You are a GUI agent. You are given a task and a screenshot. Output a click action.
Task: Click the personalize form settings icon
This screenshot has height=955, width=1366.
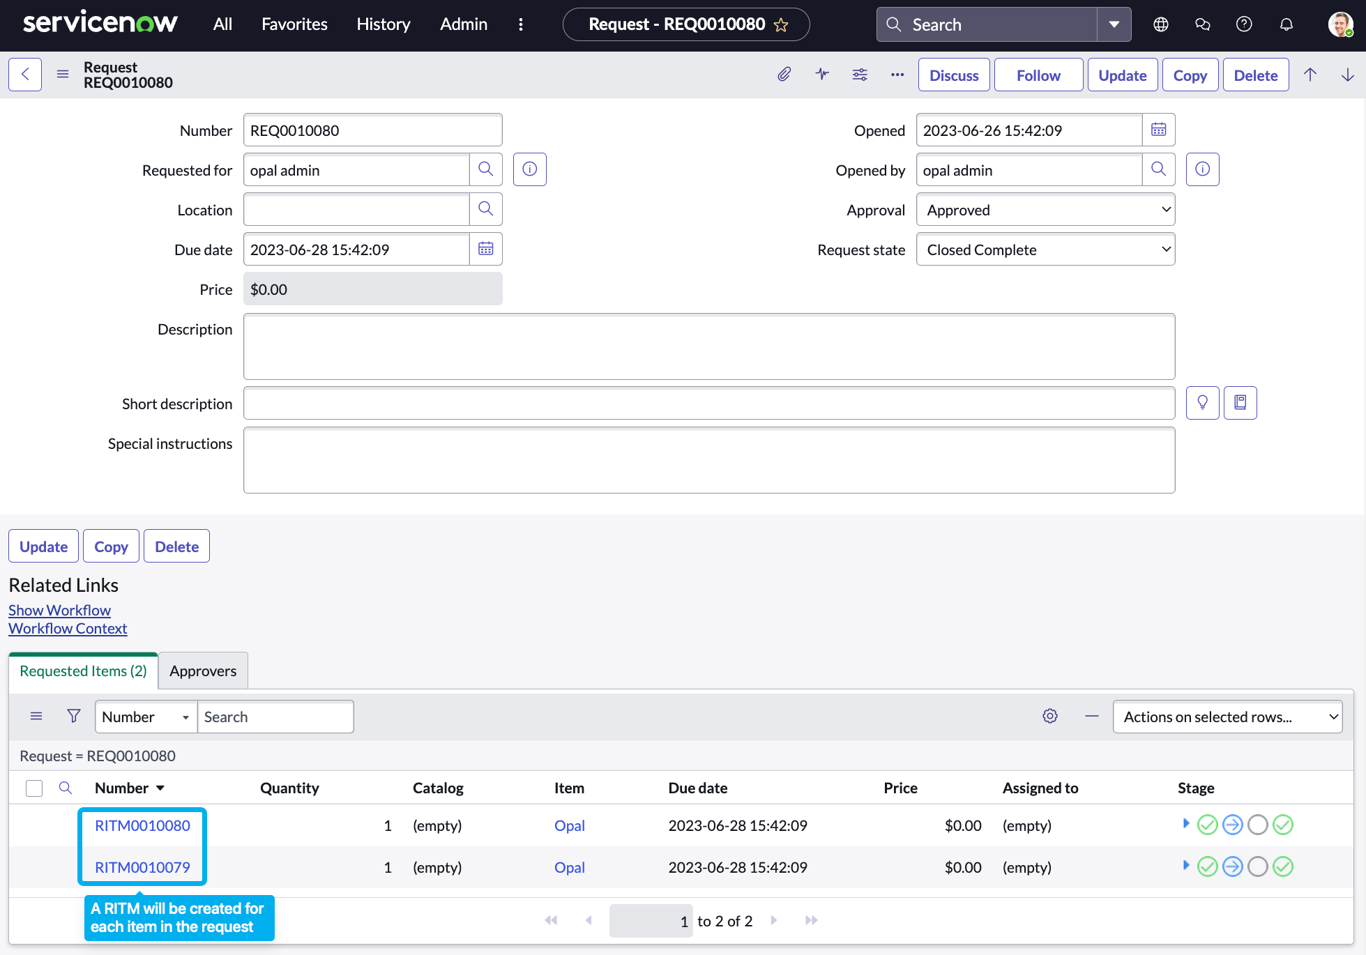(x=860, y=75)
